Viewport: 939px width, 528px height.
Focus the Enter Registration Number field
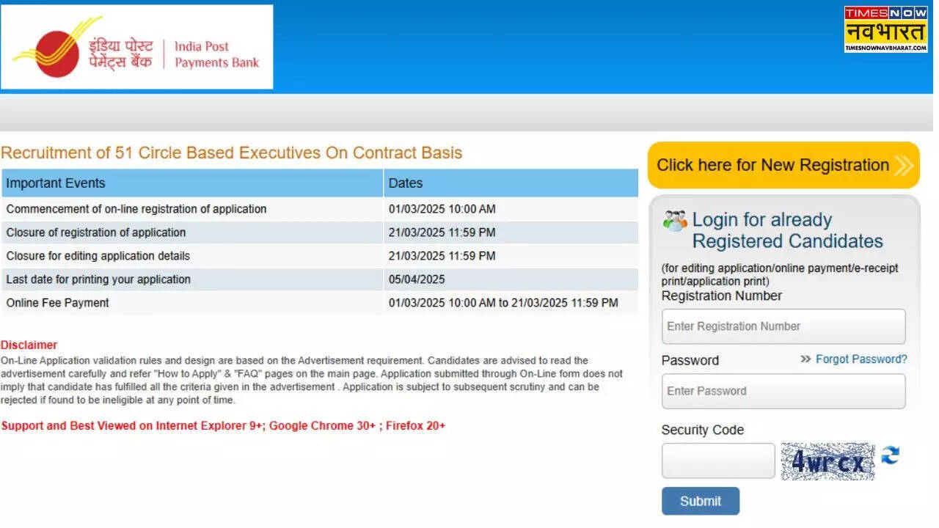(783, 326)
